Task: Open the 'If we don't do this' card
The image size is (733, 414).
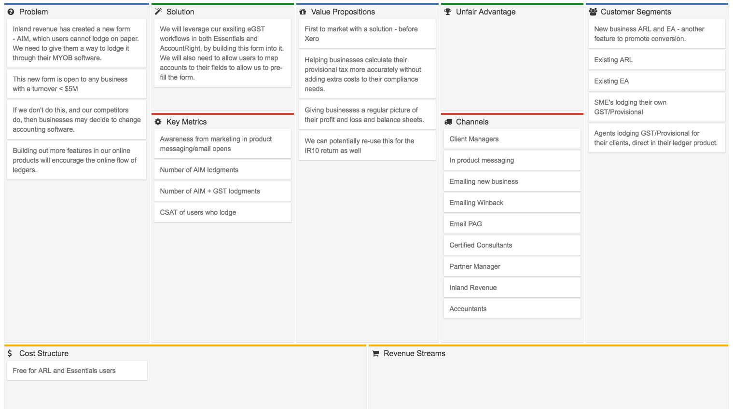Action: click(77, 120)
